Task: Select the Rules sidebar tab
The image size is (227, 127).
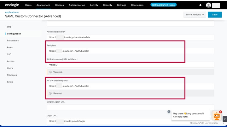Action: pyautogui.click(x=10, y=48)
